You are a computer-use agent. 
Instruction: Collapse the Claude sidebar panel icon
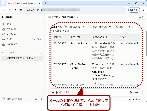tap(41, 17)
